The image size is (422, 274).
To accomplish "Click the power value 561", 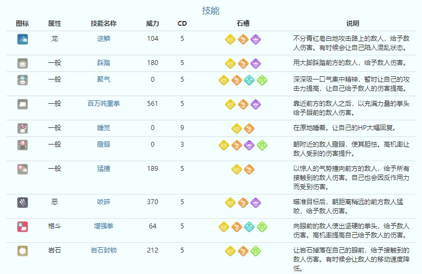I will coord(153,104).
